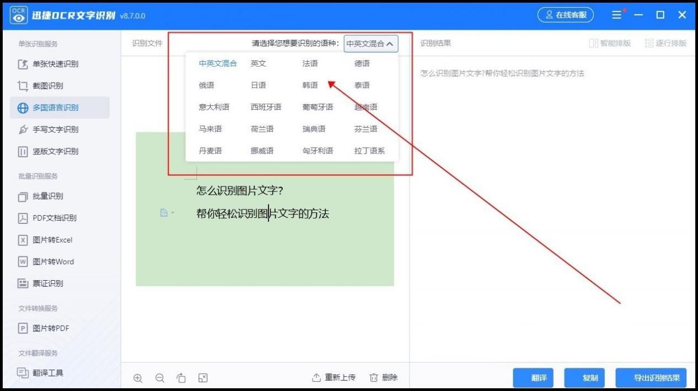Open 截图识别 screenshot recognition tool
Viewport: 698px width, 391px height.
49,85
